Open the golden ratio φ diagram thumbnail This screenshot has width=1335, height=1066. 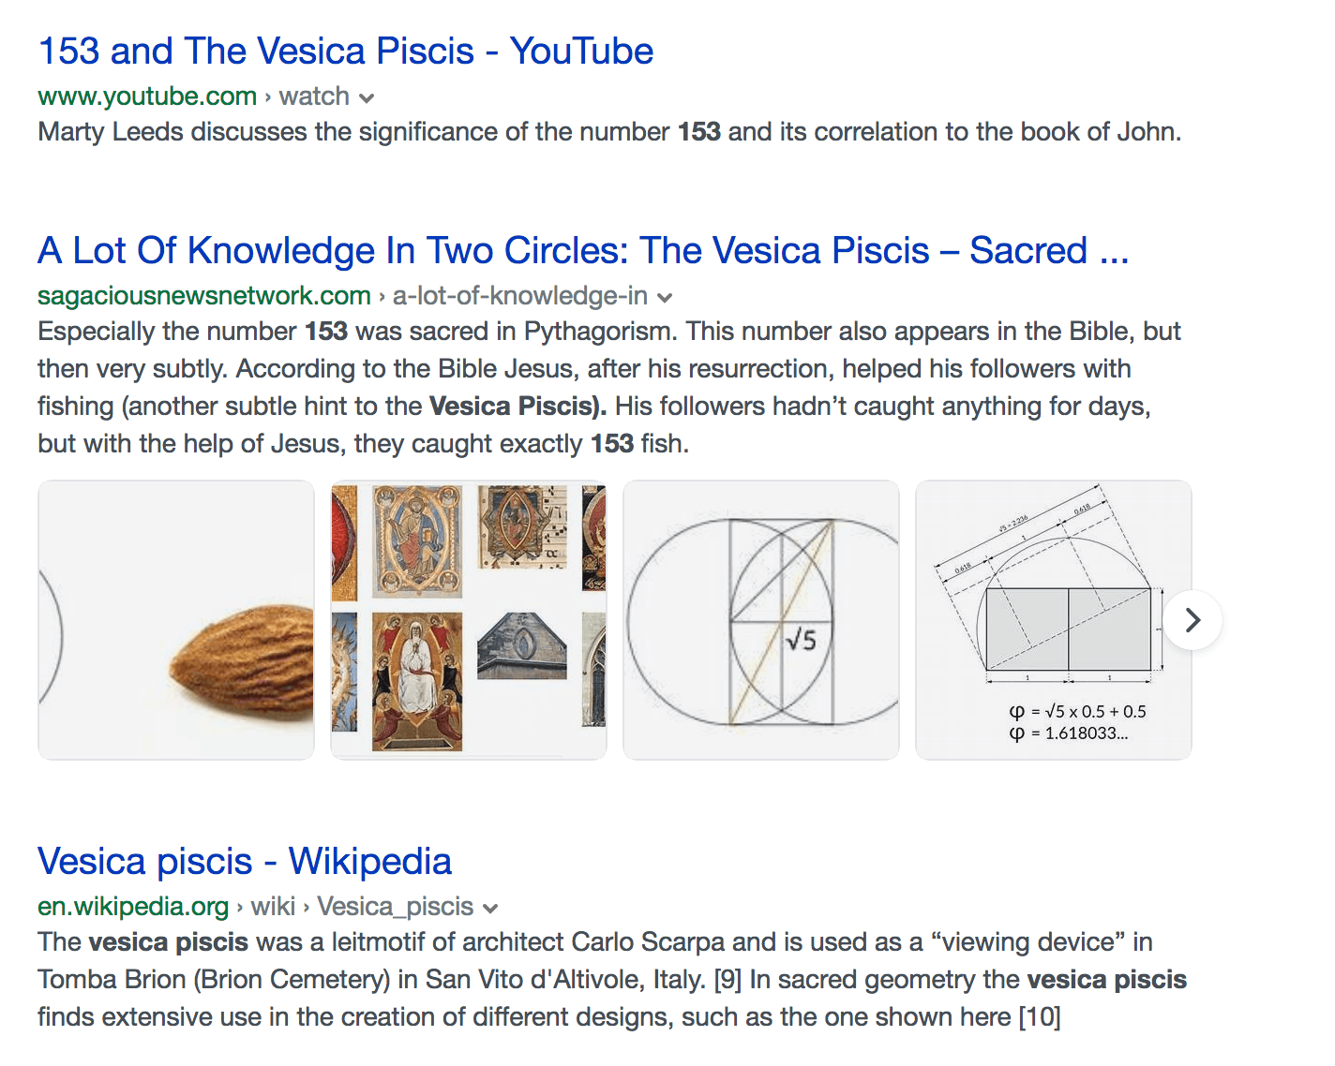click(1054, 620)
